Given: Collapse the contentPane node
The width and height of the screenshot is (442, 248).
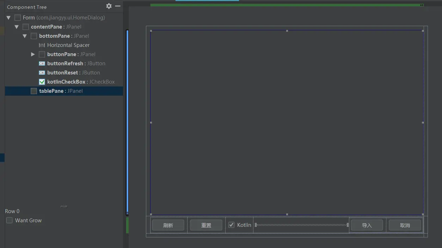Looking at the screenshot, I should (17, 27).
